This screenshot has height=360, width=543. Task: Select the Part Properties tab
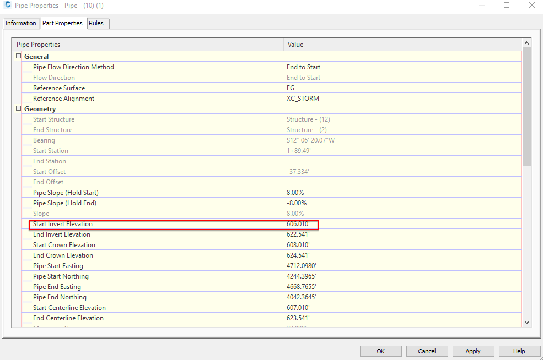tap(62, 23)
